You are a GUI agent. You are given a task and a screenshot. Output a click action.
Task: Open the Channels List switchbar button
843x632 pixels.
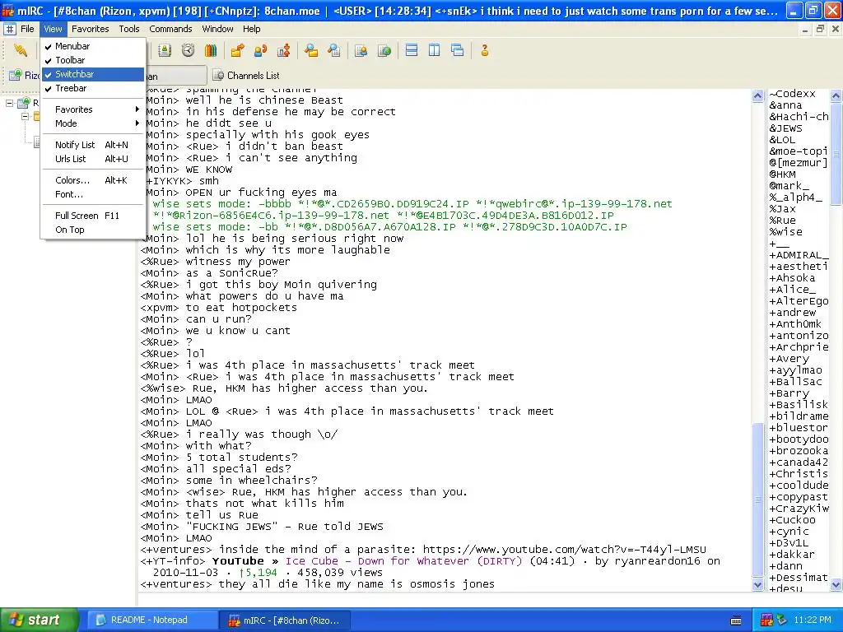[246, 75]
